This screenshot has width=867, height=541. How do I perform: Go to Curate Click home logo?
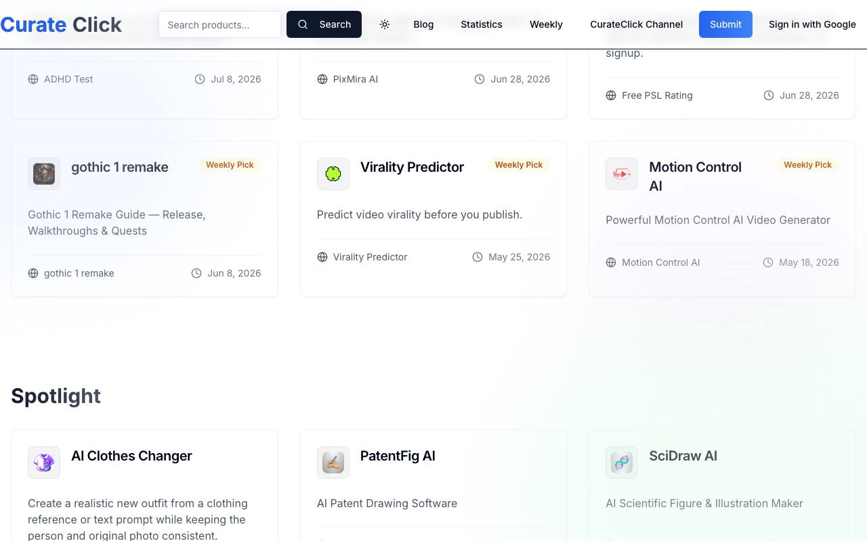(61, 24)
